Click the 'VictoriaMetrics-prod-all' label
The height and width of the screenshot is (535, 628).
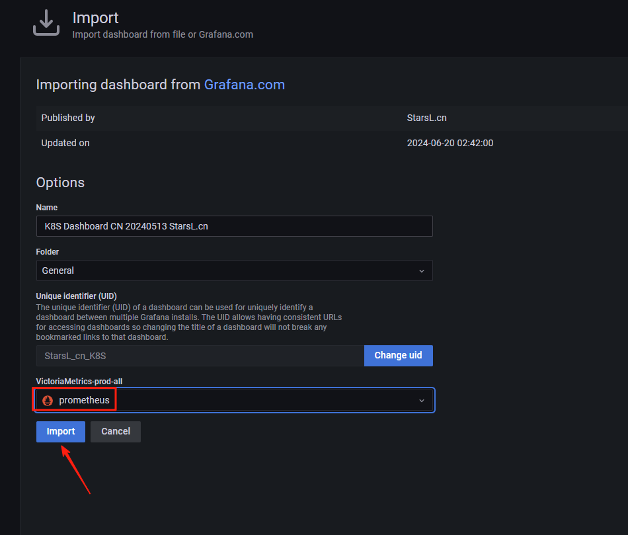(79, 382)
